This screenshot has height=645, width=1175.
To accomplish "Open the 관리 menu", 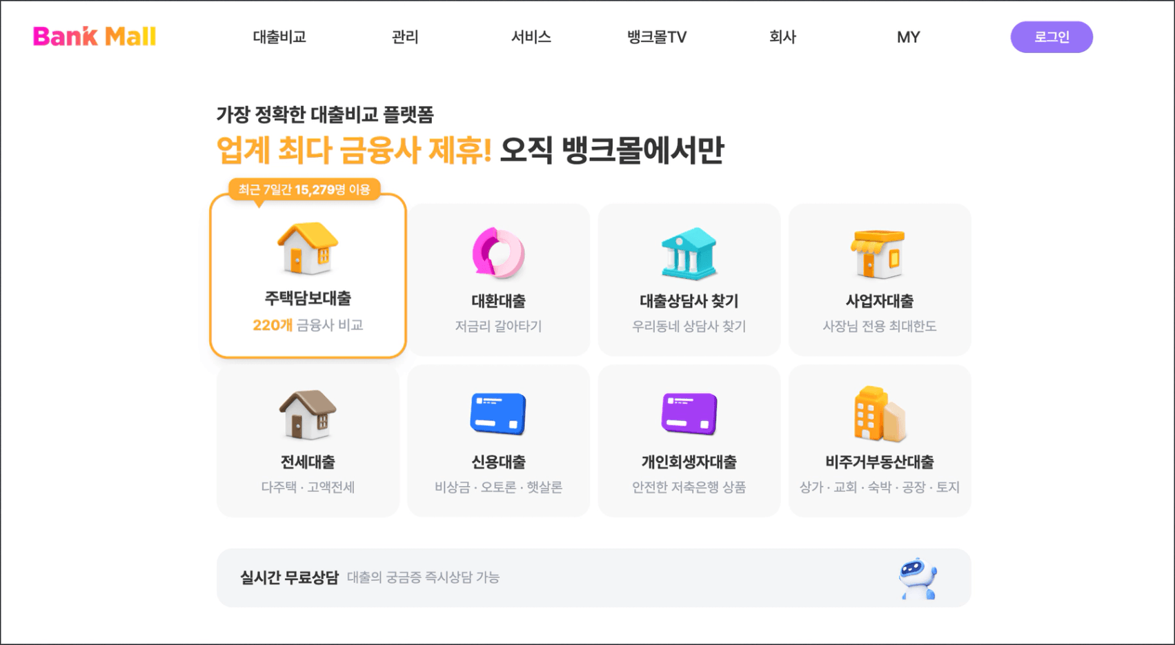I will [405, 37].
